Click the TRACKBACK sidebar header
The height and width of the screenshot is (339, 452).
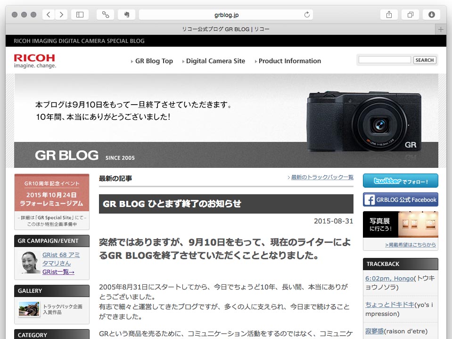[401, 264]
